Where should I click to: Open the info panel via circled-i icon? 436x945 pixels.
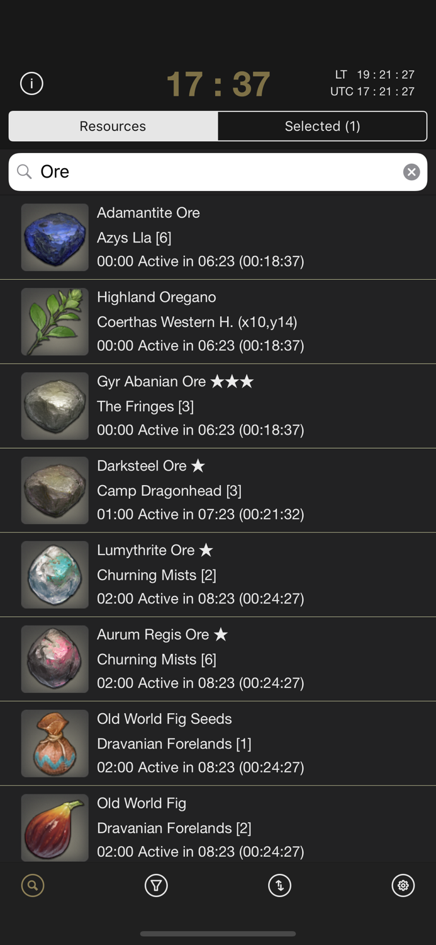31,83
